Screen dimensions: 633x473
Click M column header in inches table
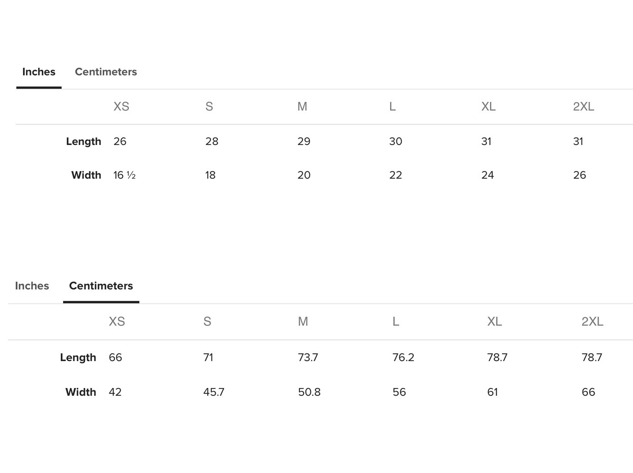pyautogui.click(x=302, y=106)
